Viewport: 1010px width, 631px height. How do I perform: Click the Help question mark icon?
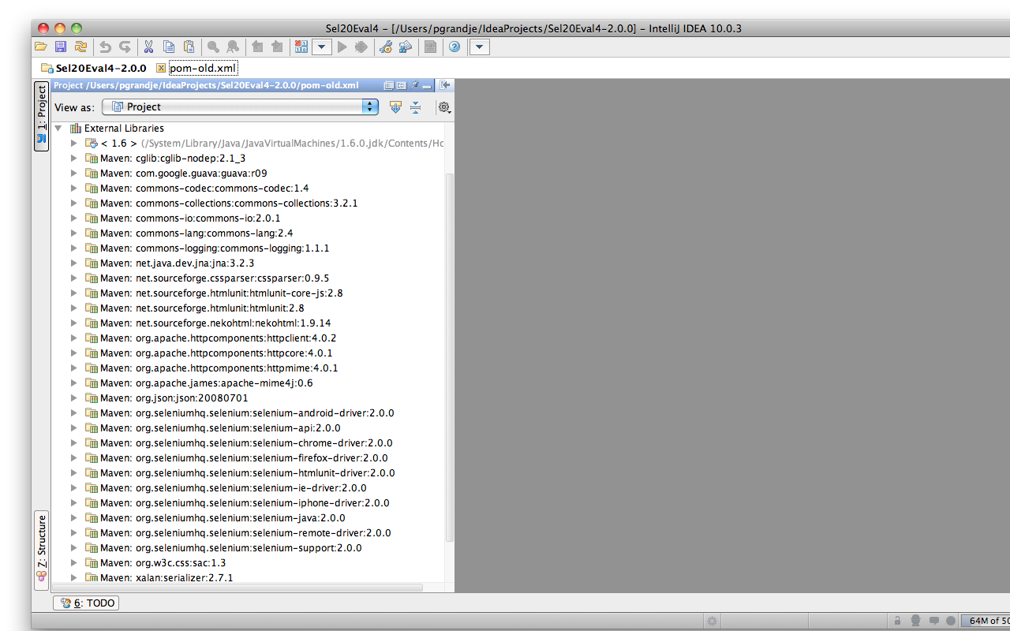454,47
